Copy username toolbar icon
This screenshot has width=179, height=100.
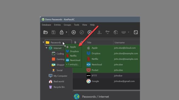coord(99,33)
